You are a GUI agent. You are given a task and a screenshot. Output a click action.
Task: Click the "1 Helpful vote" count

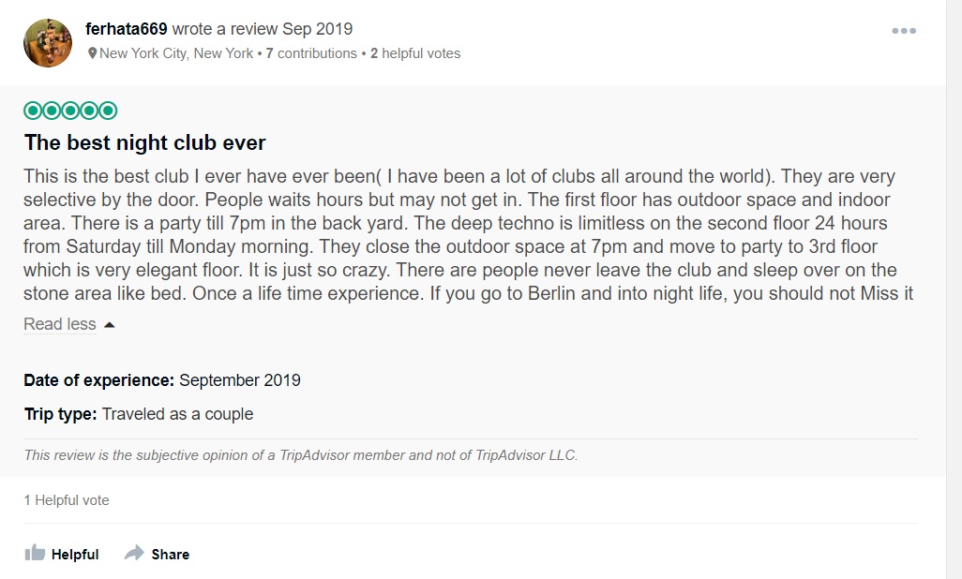67,500
